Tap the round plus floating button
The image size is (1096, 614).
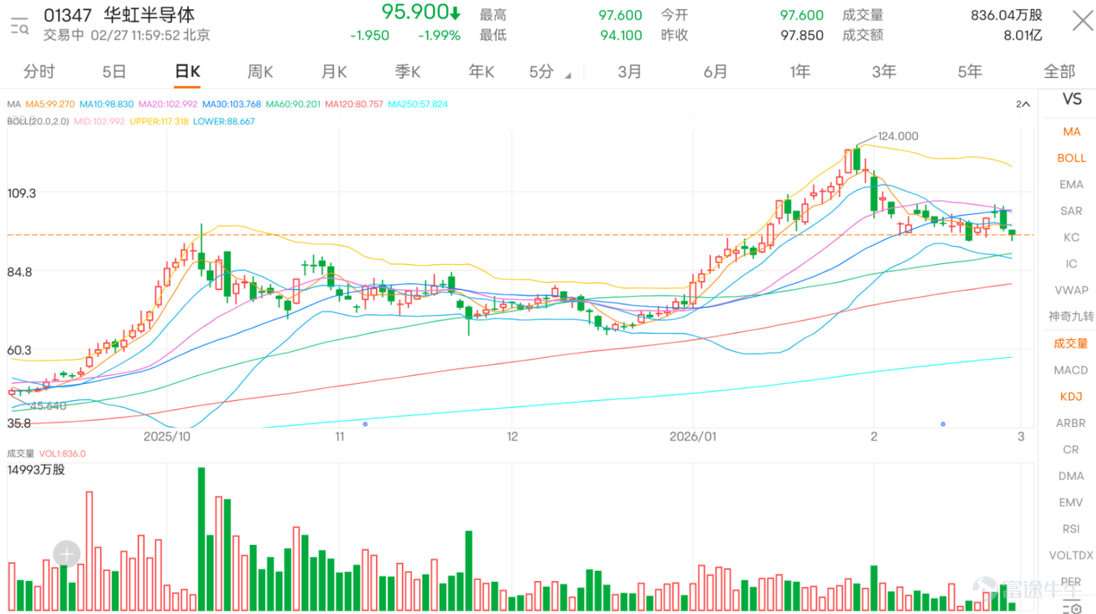click(x=66, y=554)
